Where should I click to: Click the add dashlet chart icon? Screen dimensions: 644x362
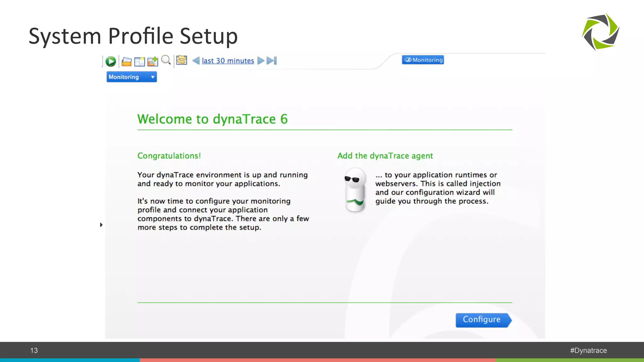click(x=153, y=61)
